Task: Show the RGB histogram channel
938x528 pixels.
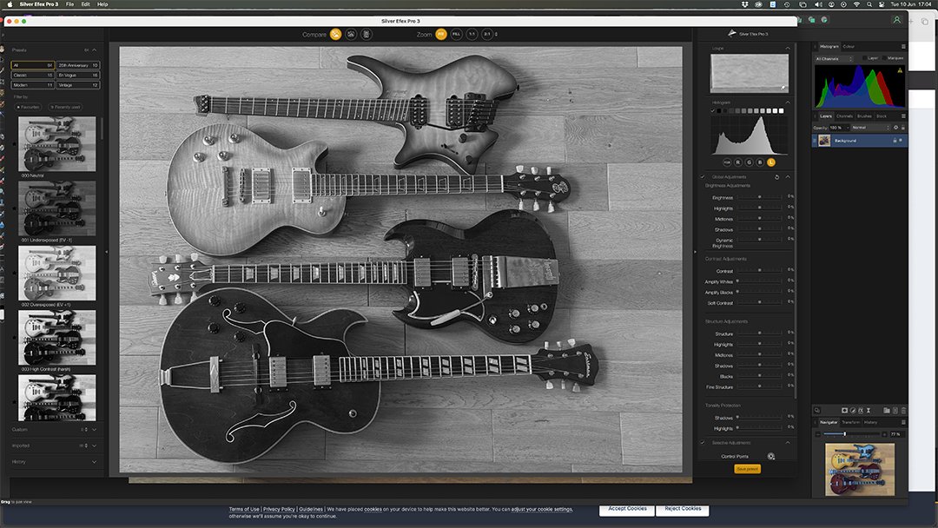Action: coord(727,162)
